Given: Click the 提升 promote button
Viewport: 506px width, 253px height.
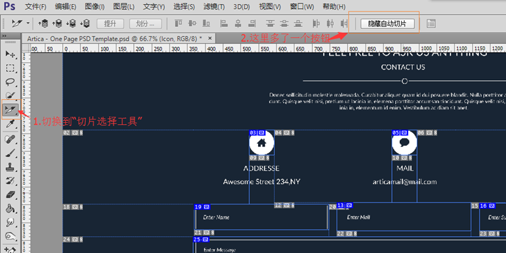Looking at the screenshot, I should tap(110, 24).
